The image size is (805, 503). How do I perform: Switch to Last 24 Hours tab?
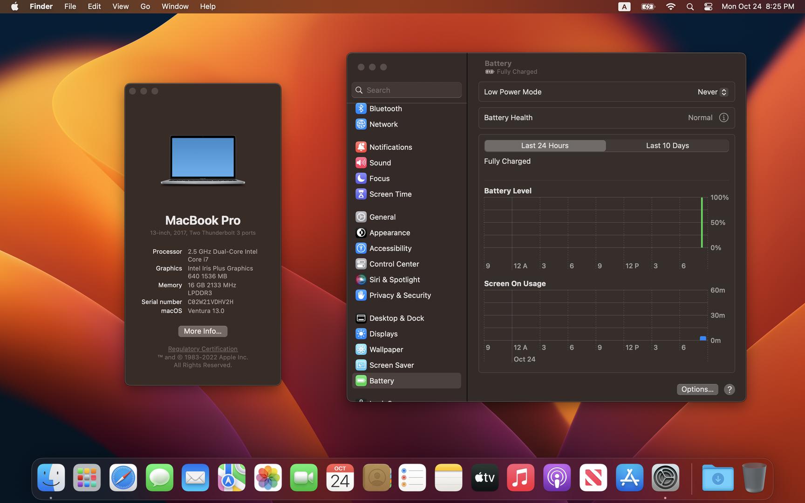[x=545, y=146]
